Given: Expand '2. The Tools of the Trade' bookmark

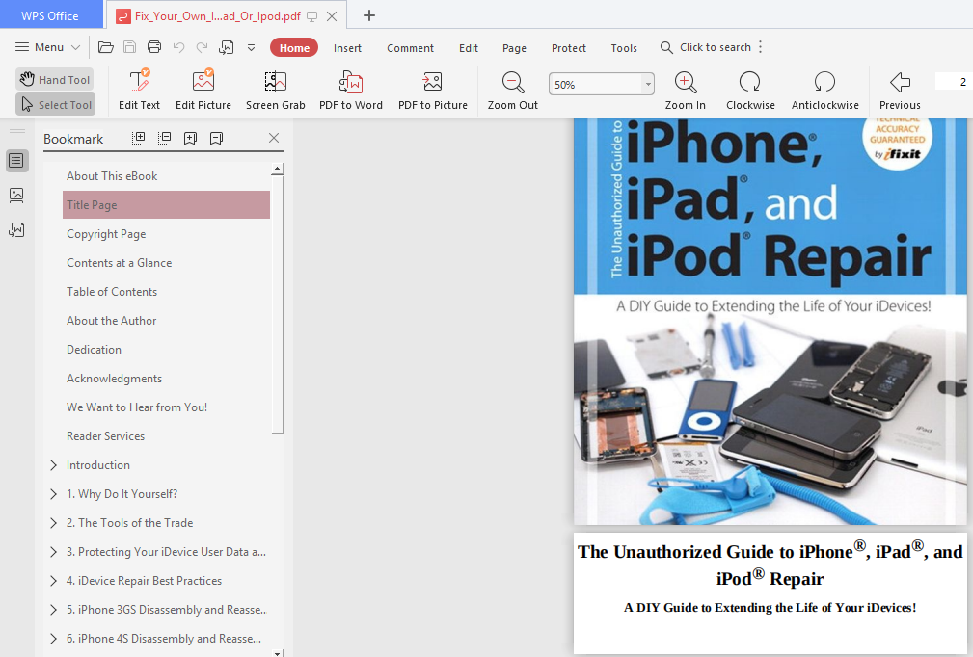Looking at the screenshot, I should 53,523.
